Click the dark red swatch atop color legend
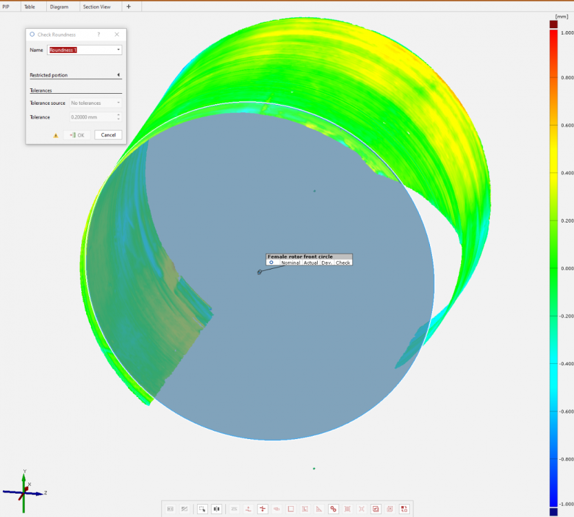This screenshot has width=574, height=517. [x=553, y=24]
